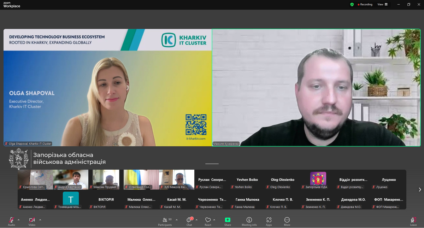424x228 pixels.
Task: Unmute the microphone with the Audio button
Action: (11, 221)
